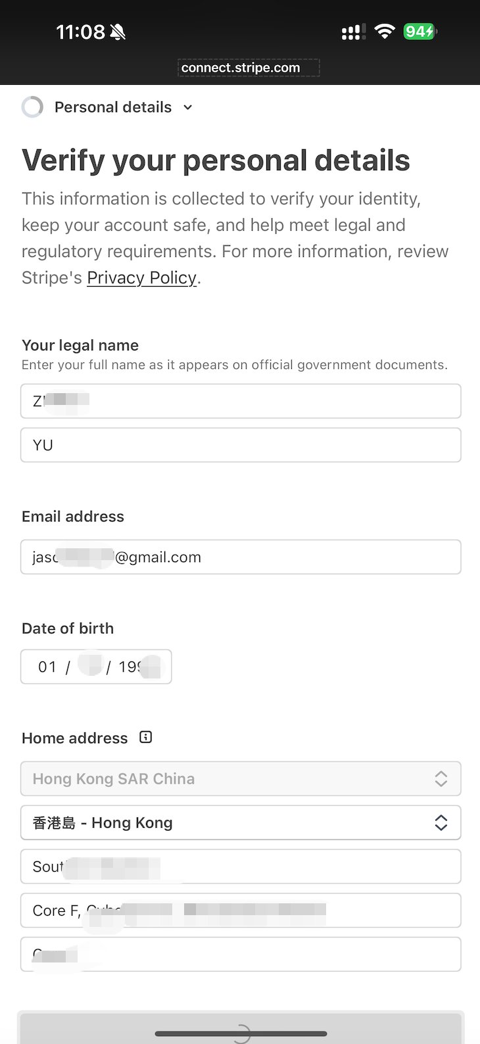
Task: Click the YU last name field
Action: pos(241,445)
